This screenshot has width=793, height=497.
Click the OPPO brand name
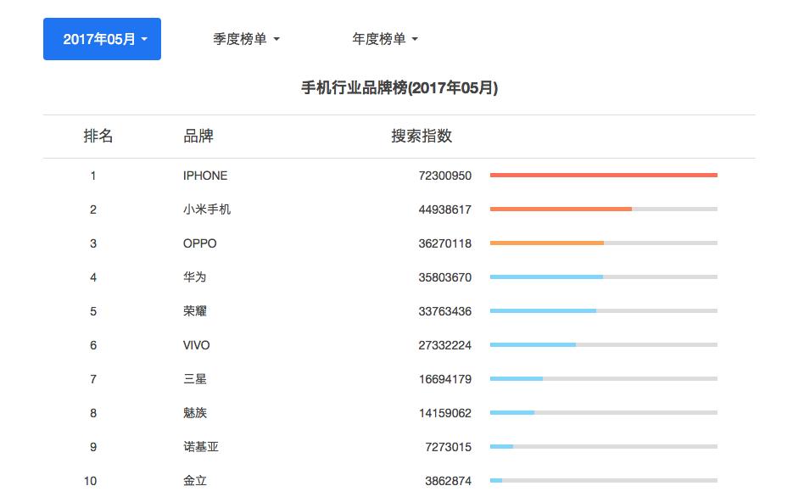pos(199,243)
